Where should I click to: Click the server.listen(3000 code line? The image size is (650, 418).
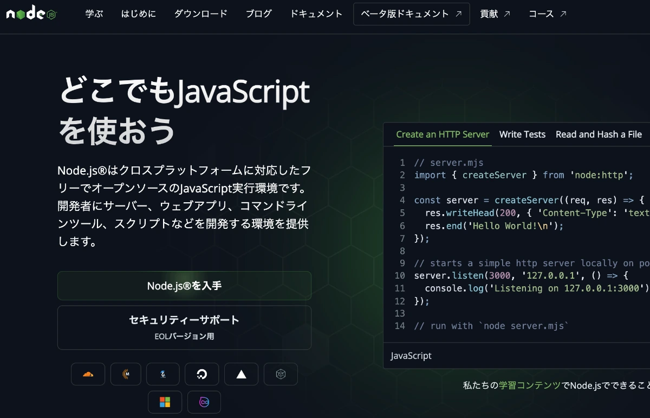(521, 275)
